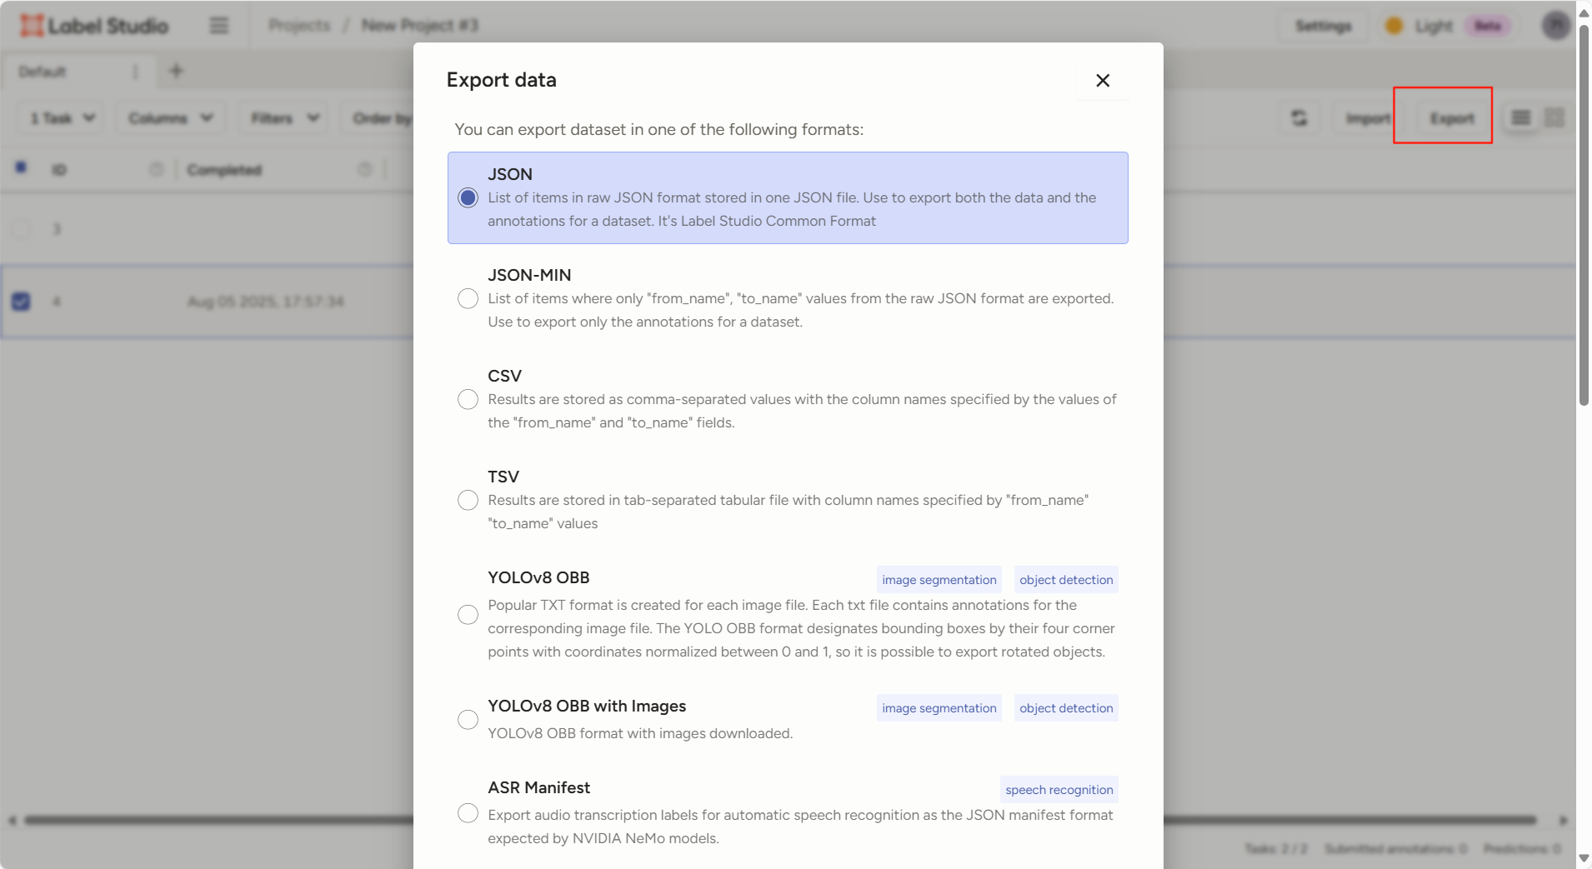Image resolution: width=1592 pixels, height=869 pixels.
Task: Click the Tasks count in status bar
Action: point(1275,848)
